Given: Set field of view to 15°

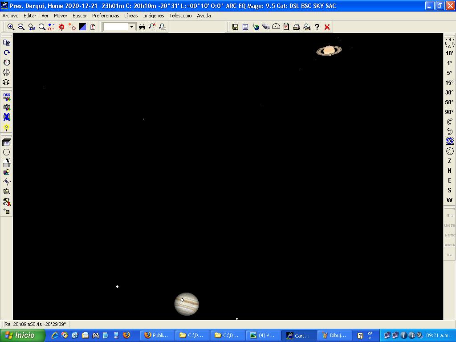Looking at the screenshot, I should [450, 82].
